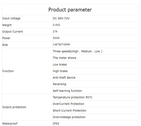The height and width of the screenshot is (126, 141).
Task: Select Overvolatage protection entry
Action: [x=69, y=117]
